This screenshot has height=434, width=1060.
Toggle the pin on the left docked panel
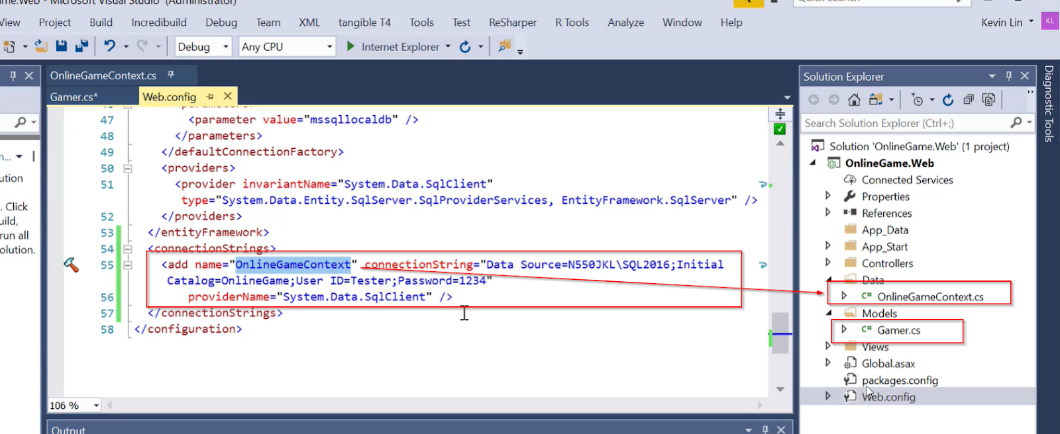click(x=13, y=76)
